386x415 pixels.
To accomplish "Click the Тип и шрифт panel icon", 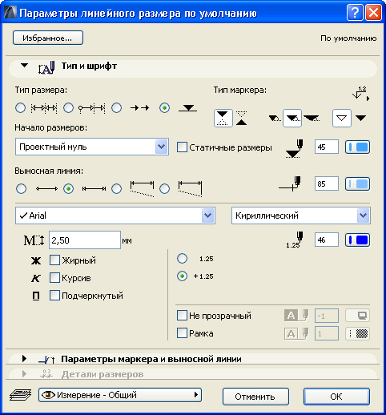I will click(46, 68).
